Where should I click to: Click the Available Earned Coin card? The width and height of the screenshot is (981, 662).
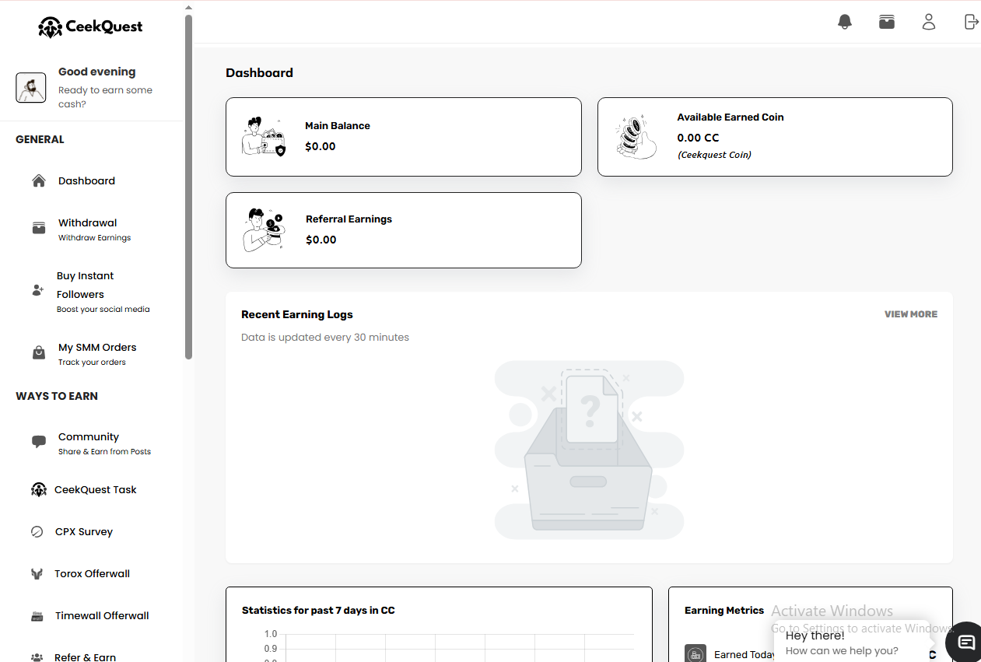(775, 137)
